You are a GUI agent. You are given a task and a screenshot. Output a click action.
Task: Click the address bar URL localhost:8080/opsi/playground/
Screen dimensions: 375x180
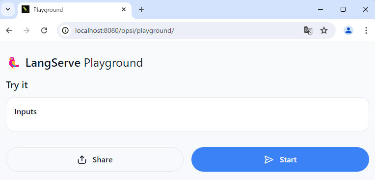[x=125, y=30]
